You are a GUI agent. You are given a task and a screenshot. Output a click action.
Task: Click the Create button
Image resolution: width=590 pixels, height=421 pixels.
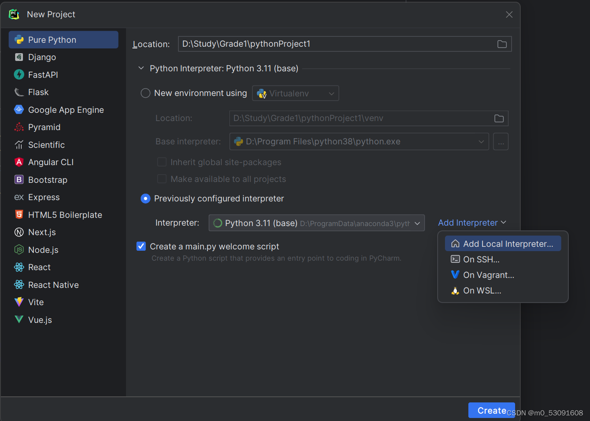(x=491, y=410)
